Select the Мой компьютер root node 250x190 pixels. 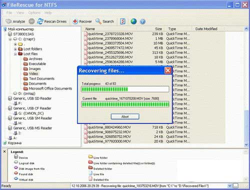pos(21,29)
